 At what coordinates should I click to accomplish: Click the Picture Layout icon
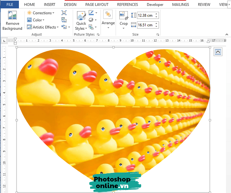[91, 27]
